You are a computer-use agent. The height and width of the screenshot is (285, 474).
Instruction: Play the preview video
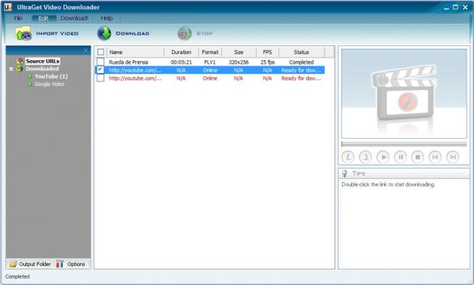[x=383, y=157]
